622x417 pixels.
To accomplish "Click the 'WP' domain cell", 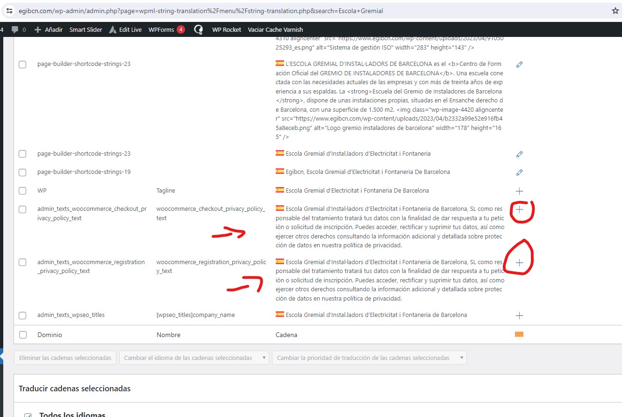I will (42, 191).
